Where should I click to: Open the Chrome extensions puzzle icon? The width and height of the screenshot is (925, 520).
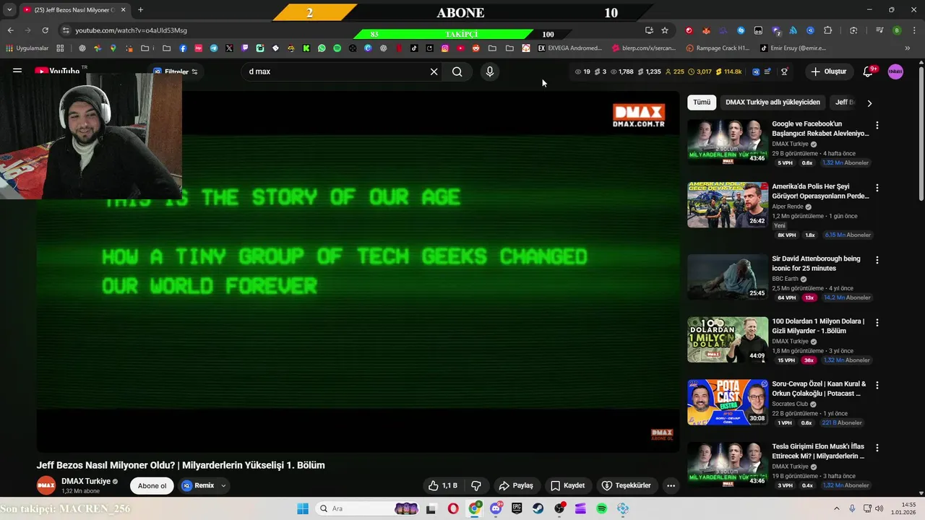tap(828, 30)
